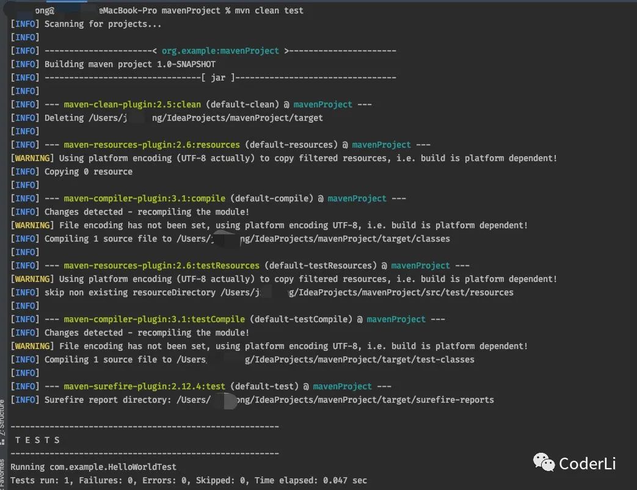Open the Favorites tool window tab
Viewport: 637px width, 490px height.
2,474
